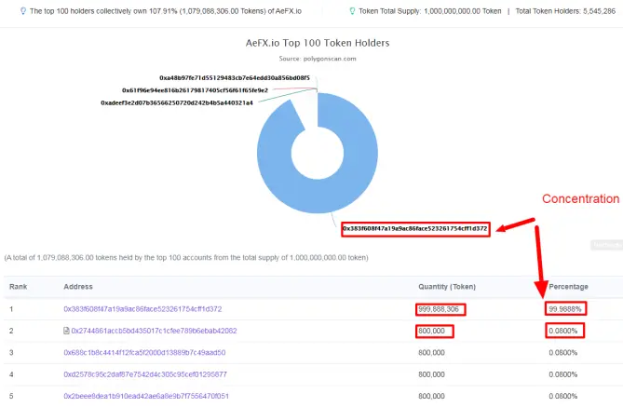This screenshot has height=407, width=623.
Task: Open address 0x2beee8dea1b910ead42ae6a8e9b7f7556470f051 link
Action: pyautogui.click(x=146, y=396)
